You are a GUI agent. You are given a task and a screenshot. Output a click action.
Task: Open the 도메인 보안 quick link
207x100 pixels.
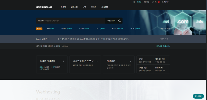pyautogui.click(x=145, y=69)
